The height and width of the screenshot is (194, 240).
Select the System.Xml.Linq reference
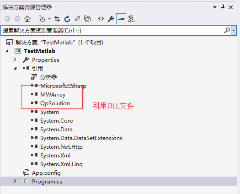coord(61,164)
